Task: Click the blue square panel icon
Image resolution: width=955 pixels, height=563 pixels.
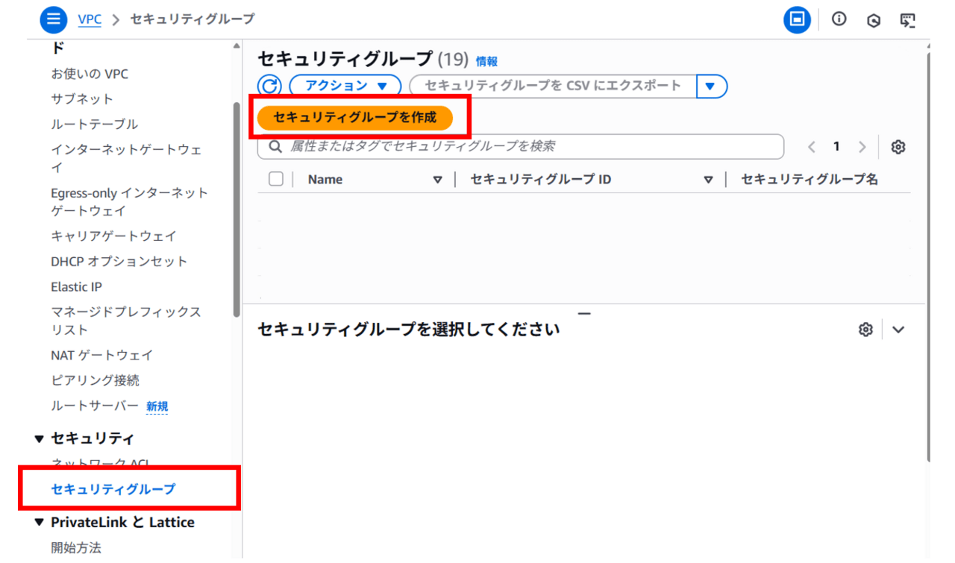Action: click(797, 19)
